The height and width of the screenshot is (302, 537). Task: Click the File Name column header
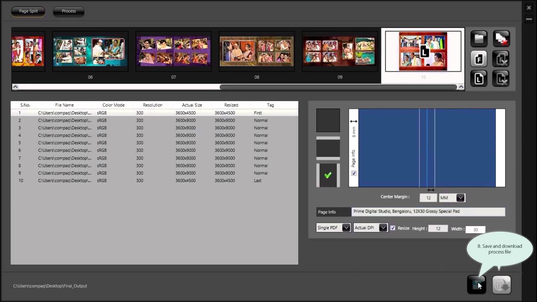(x=65, y=105)
